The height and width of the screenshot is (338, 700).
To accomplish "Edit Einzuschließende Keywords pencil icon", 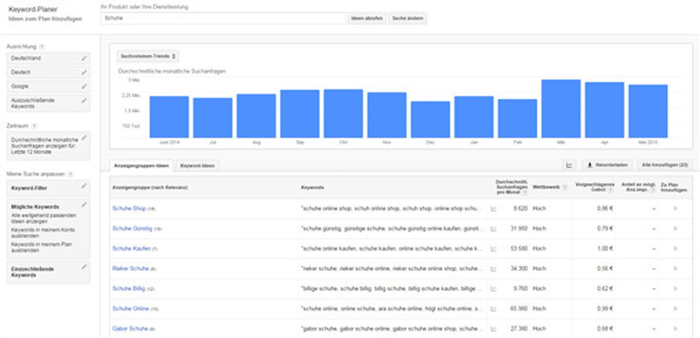I will (85, 267).
